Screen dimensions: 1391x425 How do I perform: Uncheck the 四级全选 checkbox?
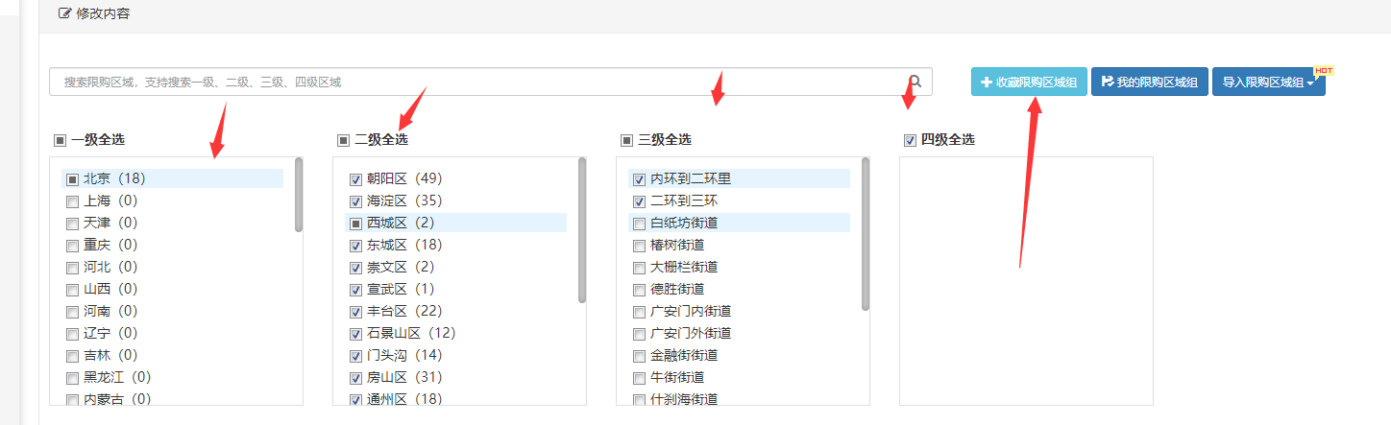tap(910, 140)
